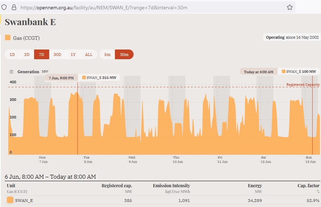Screen dimensions: 321x207
Task: Click the Tue 8 Jun axis label
Action: pyautogui.click(x=88, y=160)
